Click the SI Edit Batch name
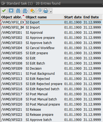Screen dimensions: 103x122 (x=35, y=63)
